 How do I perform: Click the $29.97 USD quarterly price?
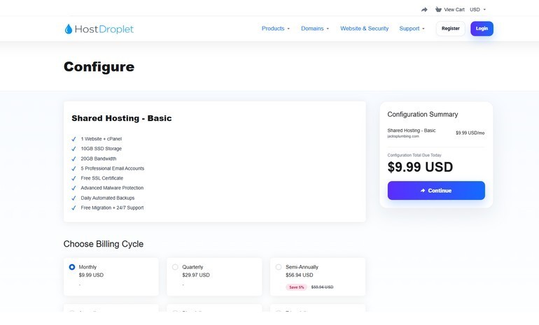tap(196, 275)
